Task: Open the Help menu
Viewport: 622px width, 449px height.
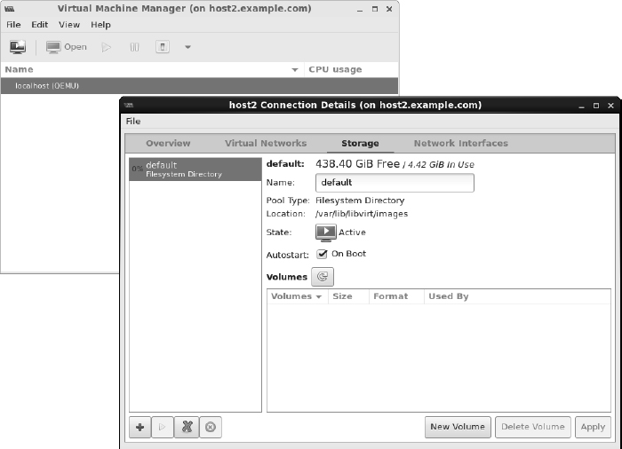Action: (100, 25)
